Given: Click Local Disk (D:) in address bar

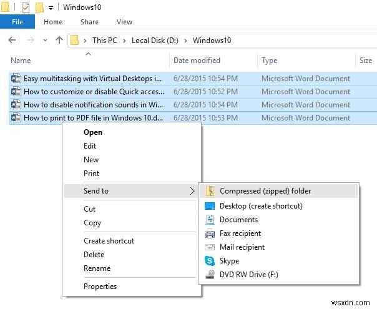Looking at the screenshot, I should pyautogui.click(x=154, y=41).
